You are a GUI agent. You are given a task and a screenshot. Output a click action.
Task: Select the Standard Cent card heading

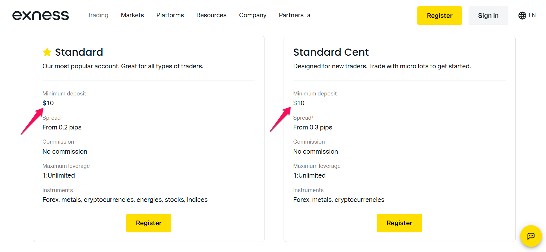331,52
